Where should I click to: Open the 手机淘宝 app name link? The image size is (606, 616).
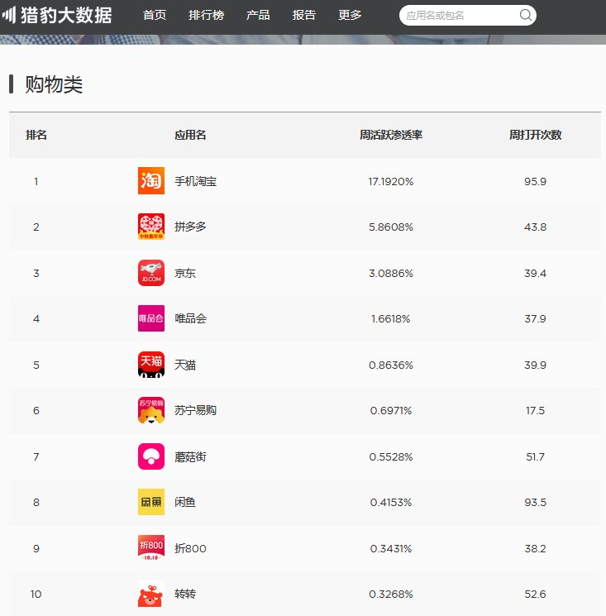(x=195, y=181)
